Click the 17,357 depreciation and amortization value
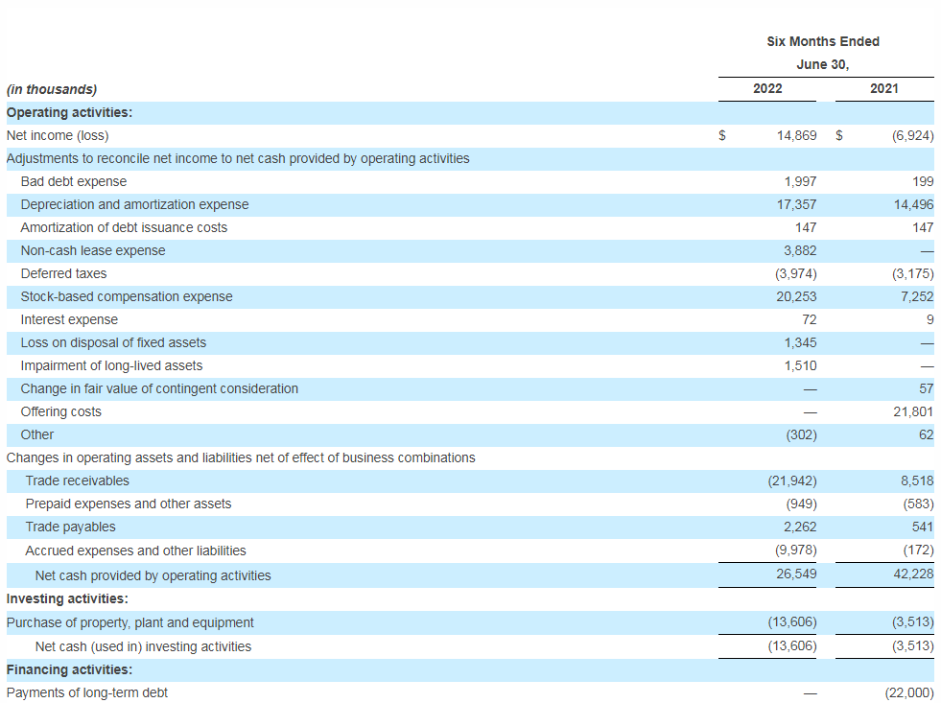941x703 pixels. pos(796,204)
